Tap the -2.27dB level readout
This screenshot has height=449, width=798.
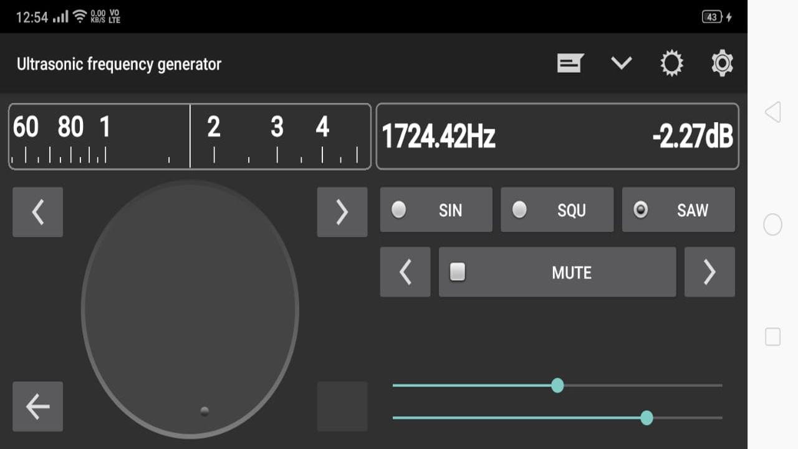click(x=693, y=137)
